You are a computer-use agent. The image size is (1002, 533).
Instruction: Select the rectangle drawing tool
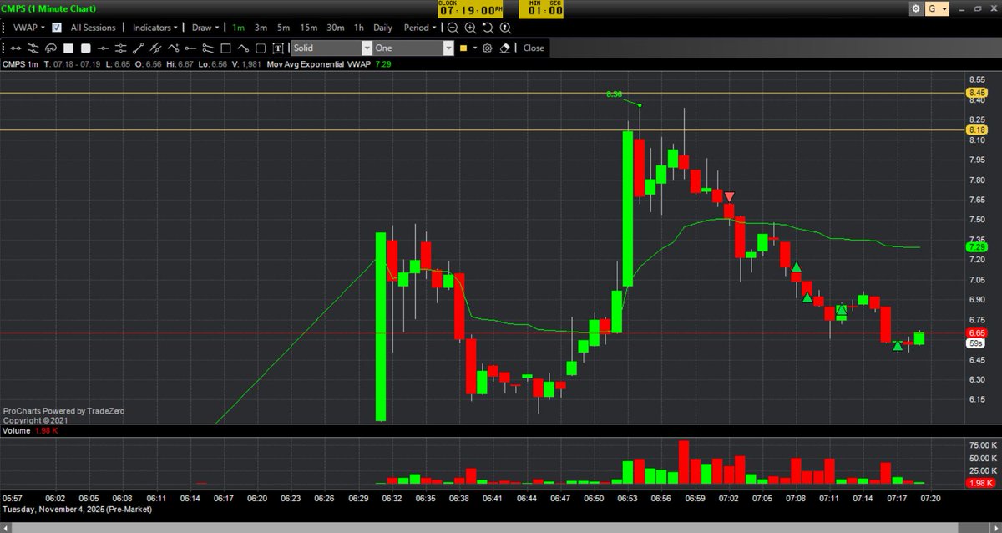[225, 48]
